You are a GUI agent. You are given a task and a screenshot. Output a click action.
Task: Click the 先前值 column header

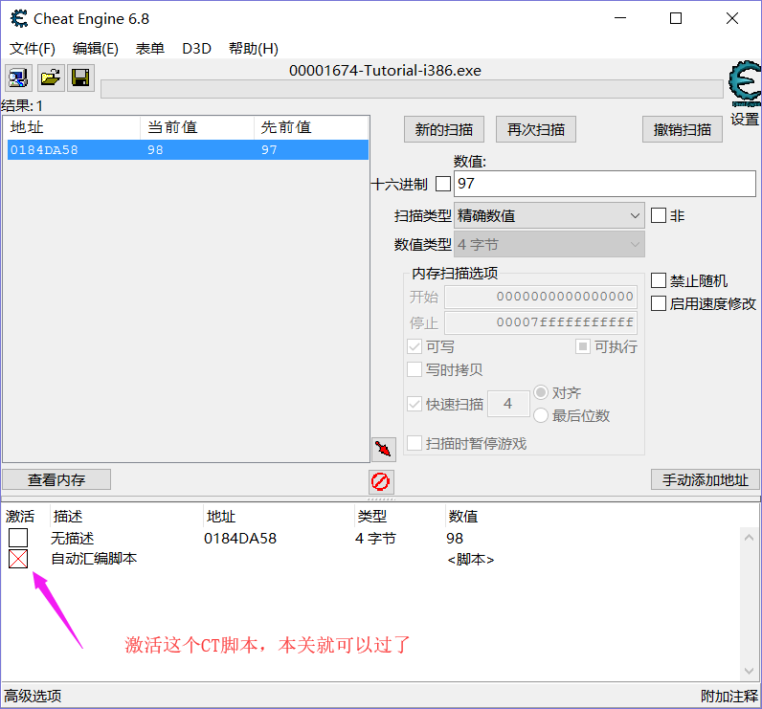coord(311,127)
